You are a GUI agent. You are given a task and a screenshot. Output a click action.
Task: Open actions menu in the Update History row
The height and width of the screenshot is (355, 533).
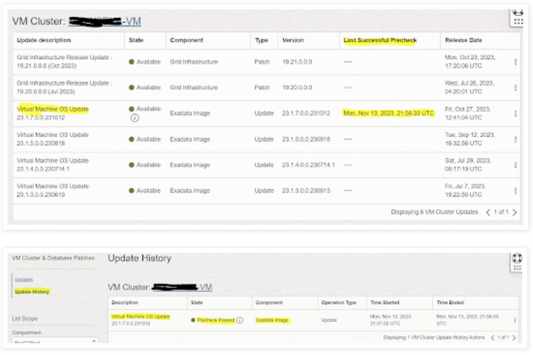point(515,320)
